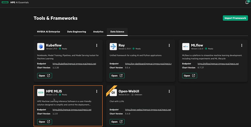Select the Data Science tab
The image size is (251, 127).
click(x=117, y=32)
